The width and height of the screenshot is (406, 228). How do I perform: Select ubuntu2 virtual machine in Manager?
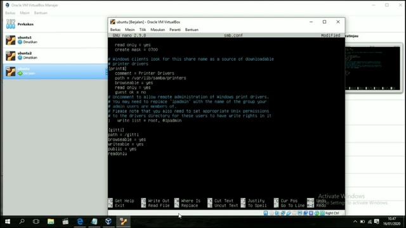pyautogui.click(x=55, y=56)
